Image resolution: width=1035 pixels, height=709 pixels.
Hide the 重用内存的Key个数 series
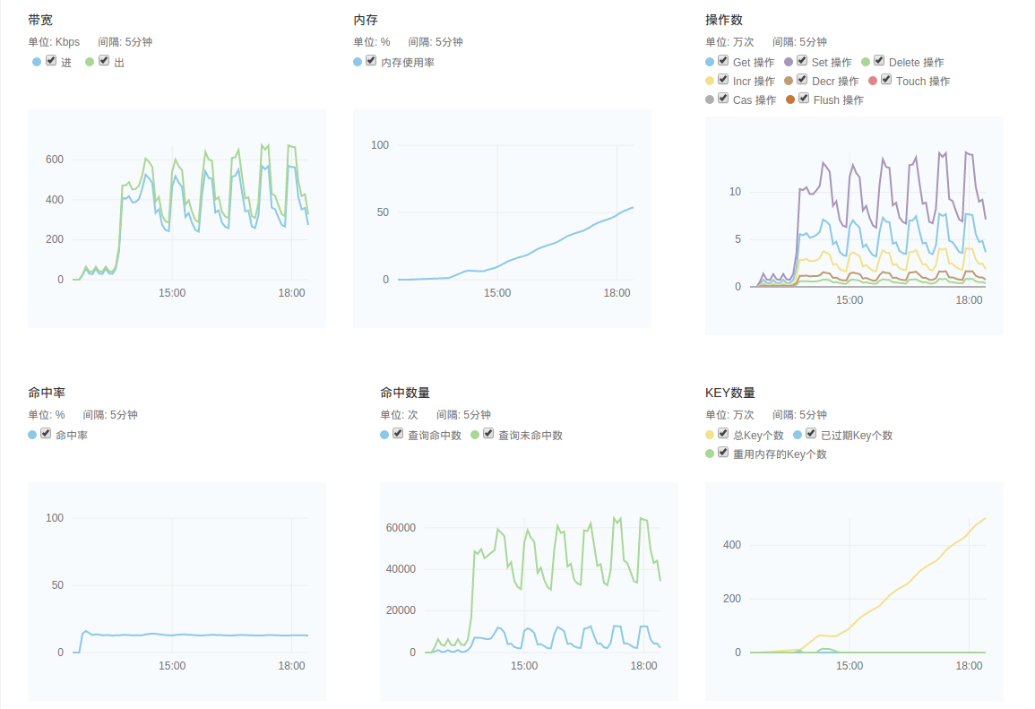(723, 453)
